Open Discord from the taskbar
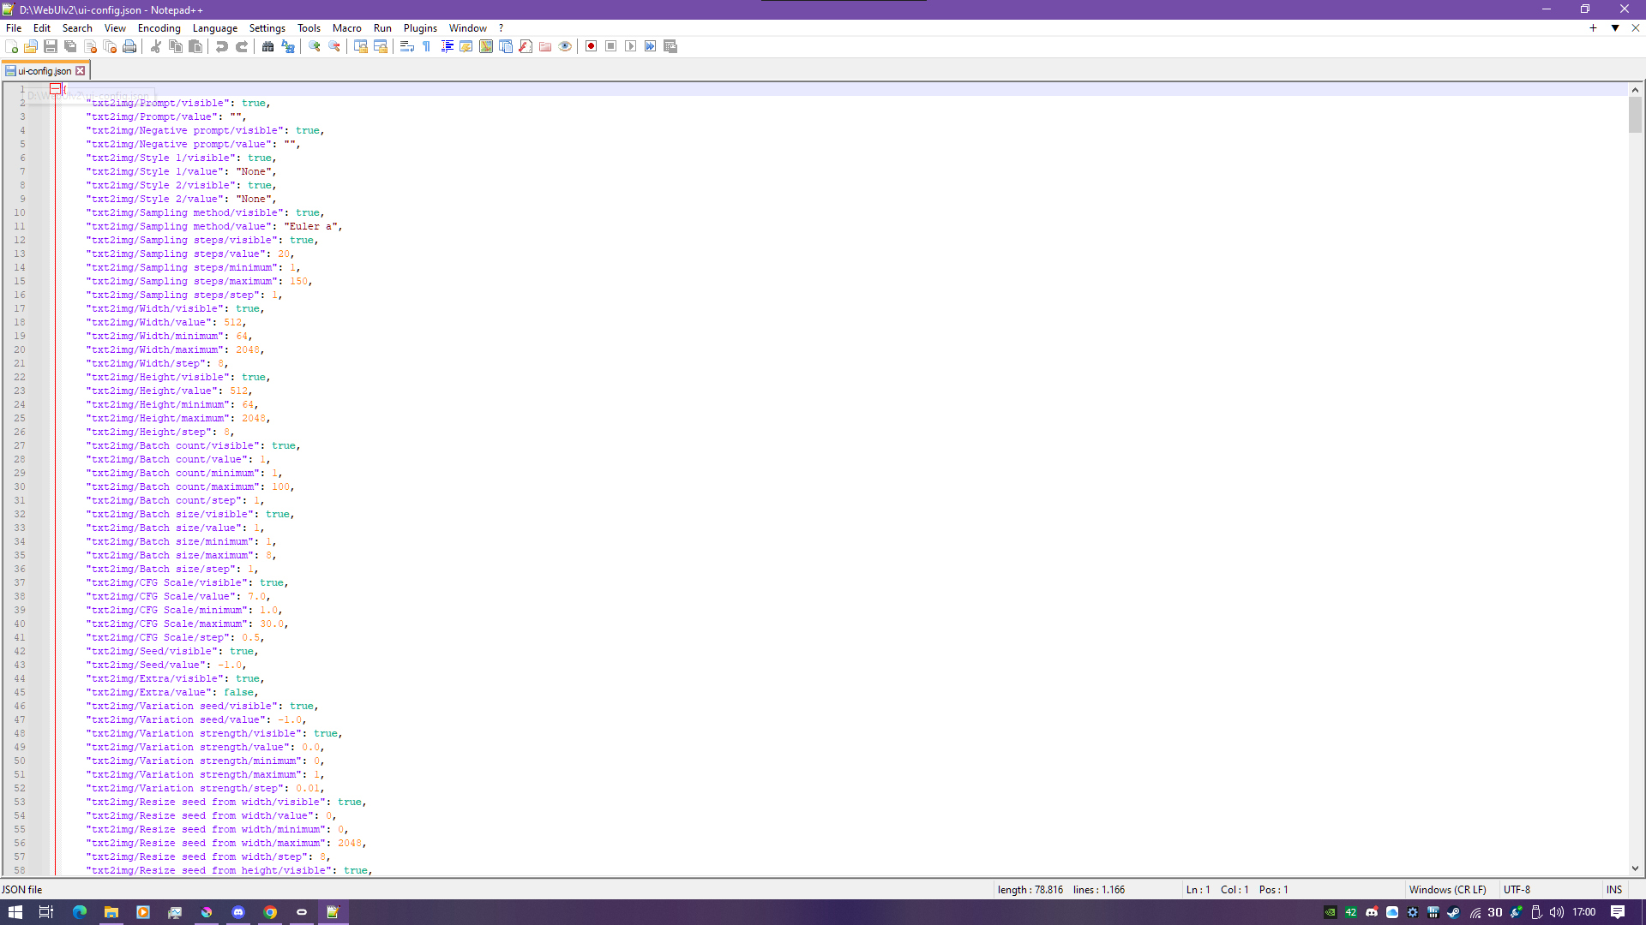Viewport: 1646px width, 925px height. [238, 912]
